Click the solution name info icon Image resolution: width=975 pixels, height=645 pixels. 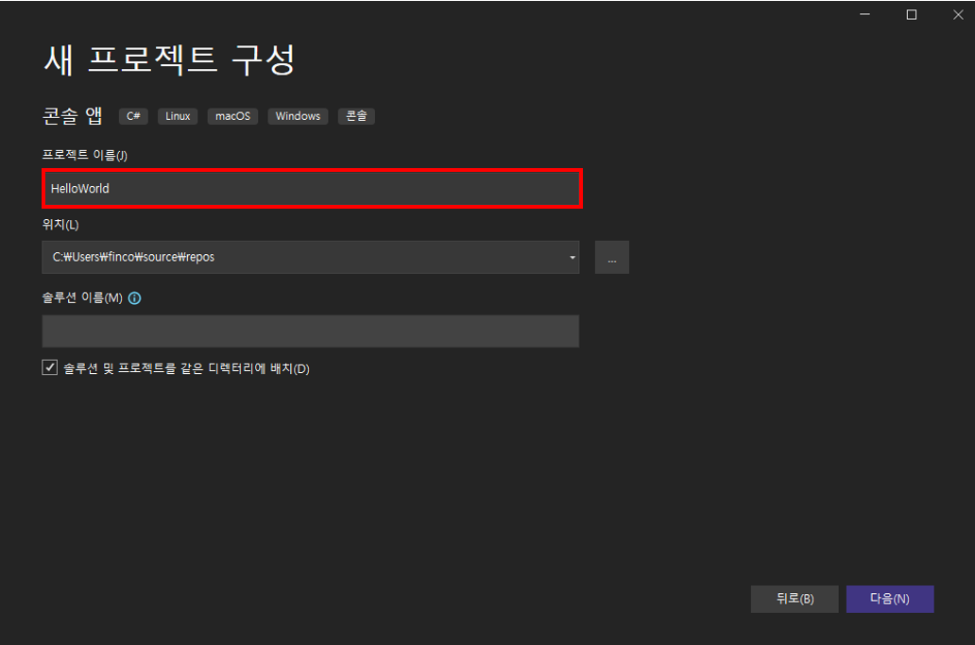coord(134,298)
